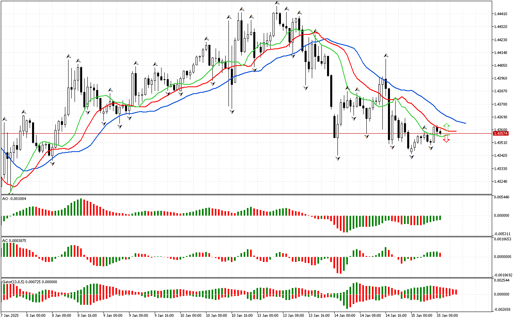Viewport: 513px width, 320px height.
Task: Click the 9 Jan 16:00 time label
Action: coord(164,315)
